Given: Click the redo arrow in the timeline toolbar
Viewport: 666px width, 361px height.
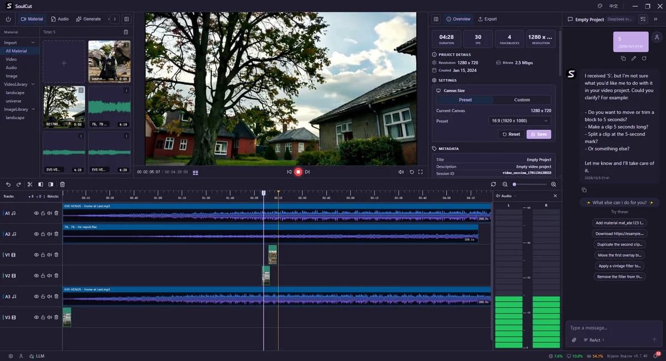Looking at the screenshot, I should pyautogui.click(x=19, y=184).
